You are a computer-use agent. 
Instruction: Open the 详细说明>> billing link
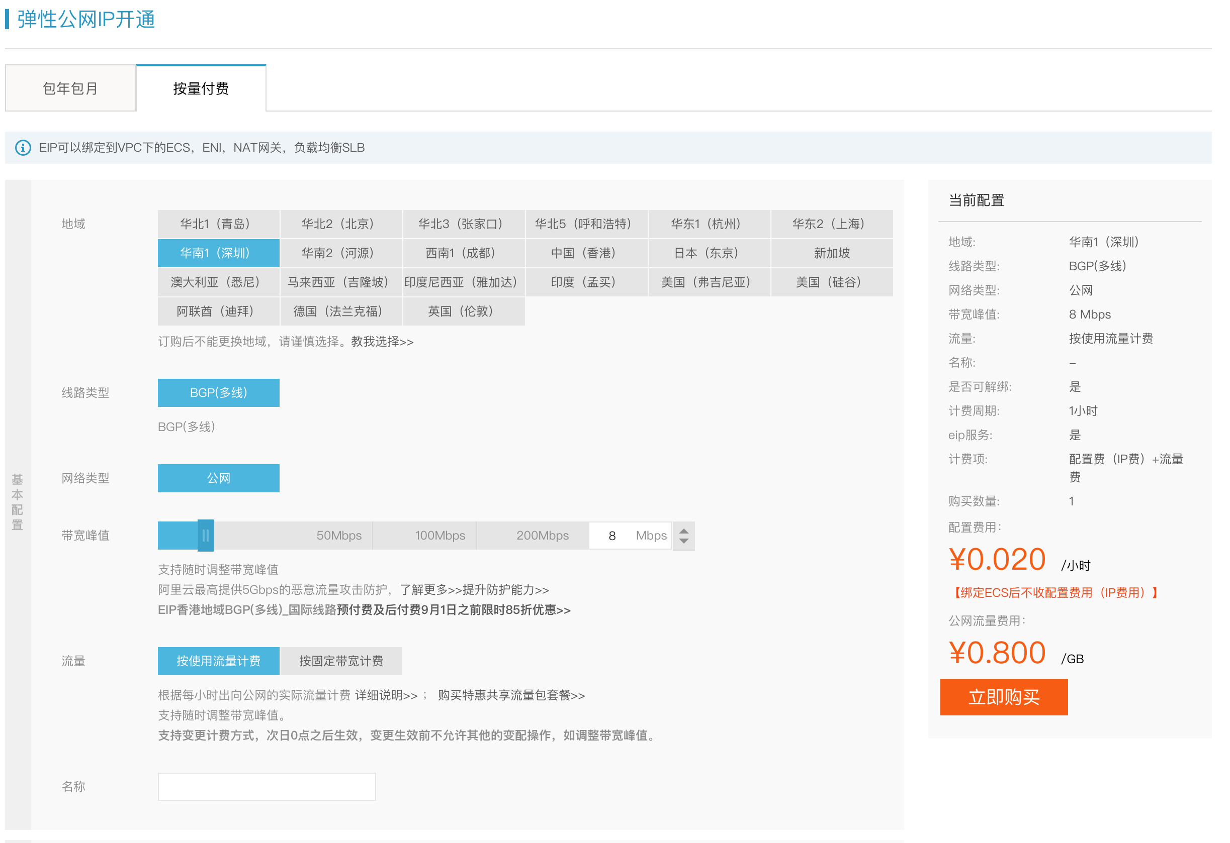[x=386, y=695]
